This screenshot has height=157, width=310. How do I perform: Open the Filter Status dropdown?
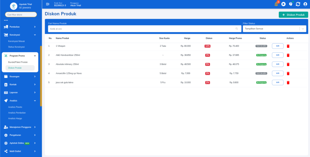(x=275, y=29)
